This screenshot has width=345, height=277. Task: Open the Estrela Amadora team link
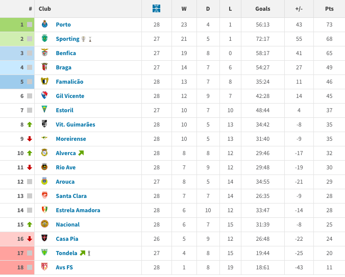pos(78,210)
